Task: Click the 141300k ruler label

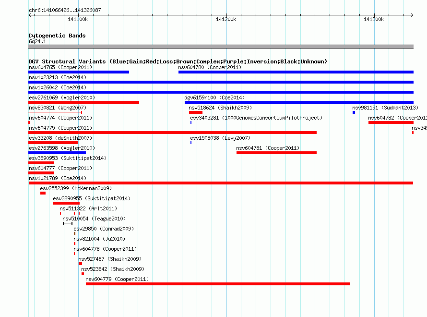Action: point(374,19)
